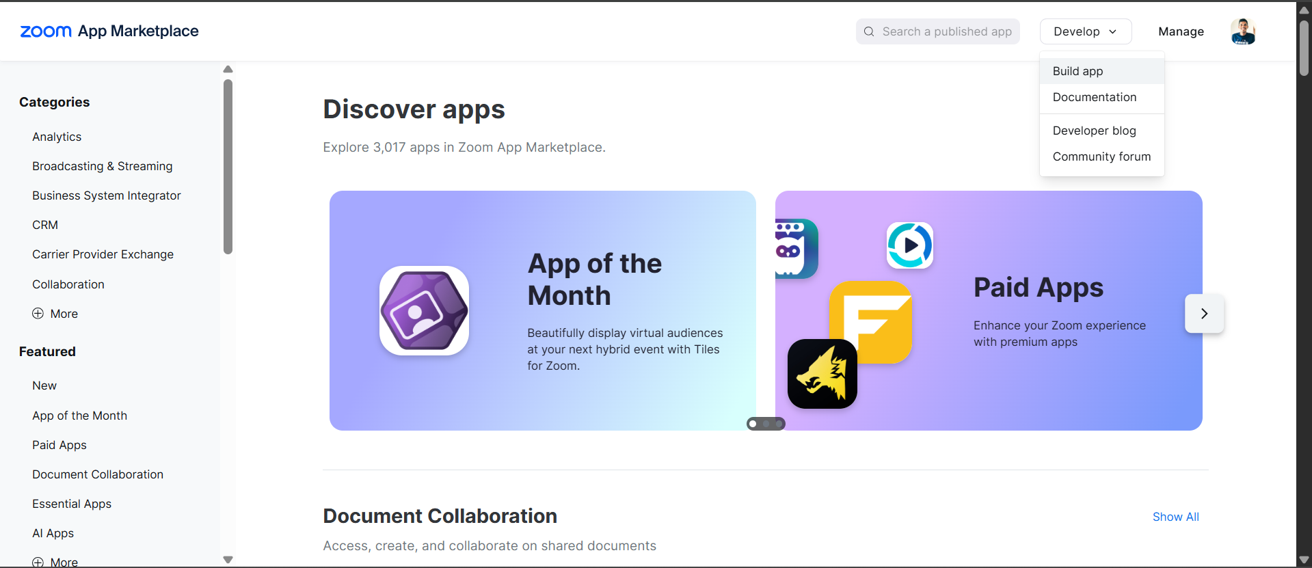The height and width of the screenshot is (568, 1312).
Task: Click the sidebar scroll-up arrow
Action: (228, 69)
